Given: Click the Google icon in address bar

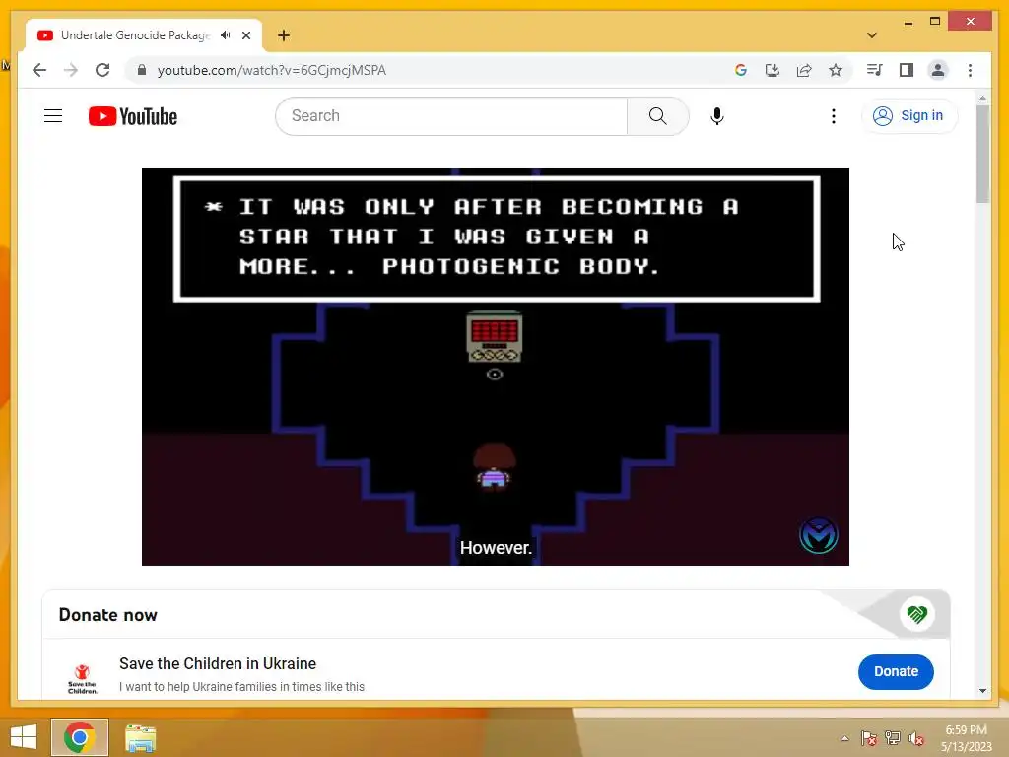Looking at the screenshot, I should tap(741, 70).
